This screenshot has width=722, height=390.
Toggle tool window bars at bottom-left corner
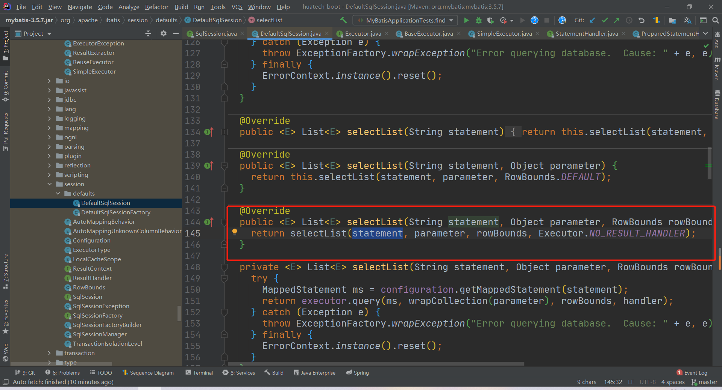point(5,382)
